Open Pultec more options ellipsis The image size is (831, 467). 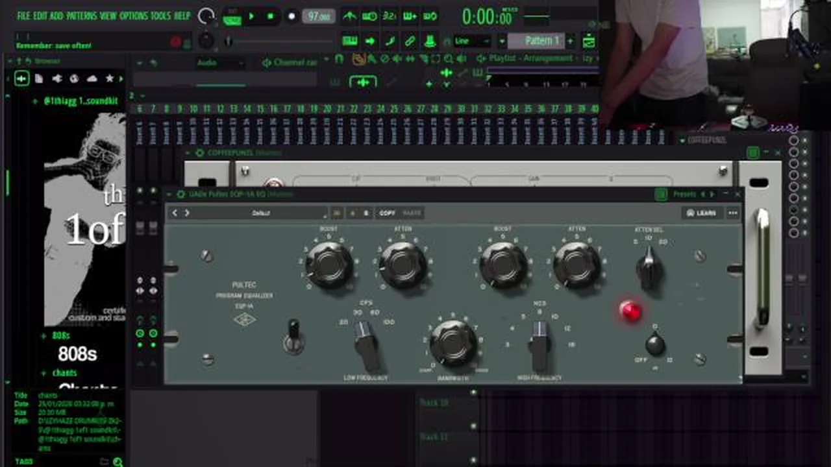pyautogui.click(x=733, y=213)
